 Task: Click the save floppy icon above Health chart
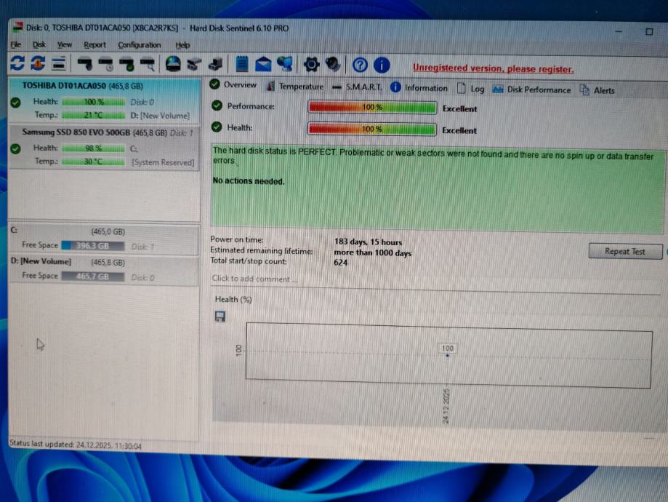coord(220,316)
